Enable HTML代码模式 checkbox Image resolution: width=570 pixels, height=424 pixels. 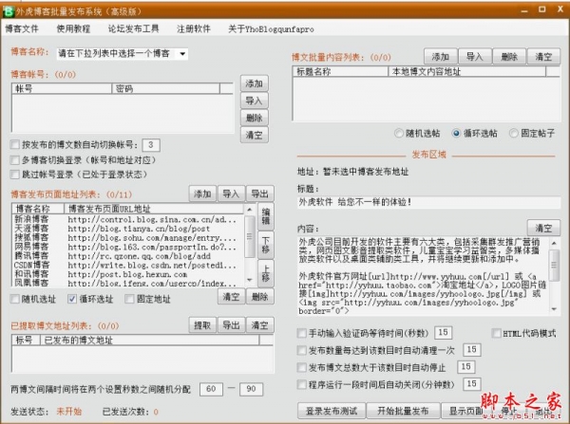(496, 333)
